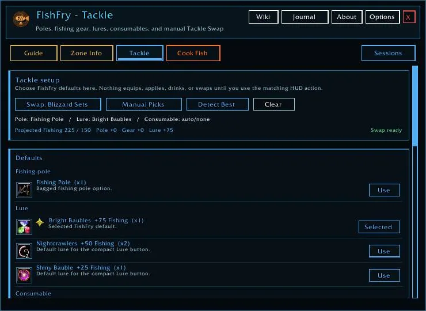Click the Gear +0 stat text
This screenshot has width=426, height=311.
point(133,130)
